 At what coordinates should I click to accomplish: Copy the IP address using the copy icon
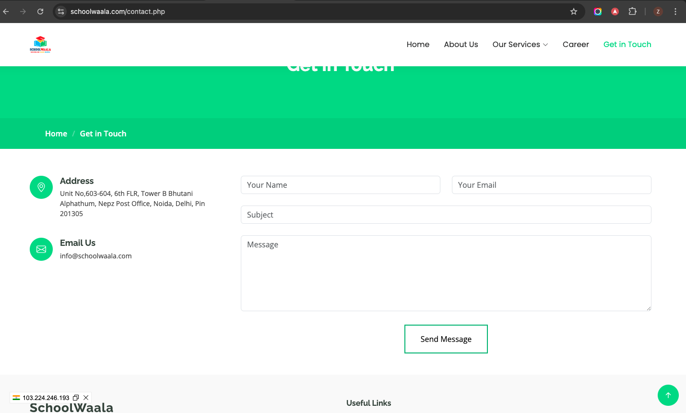[76, 398]
